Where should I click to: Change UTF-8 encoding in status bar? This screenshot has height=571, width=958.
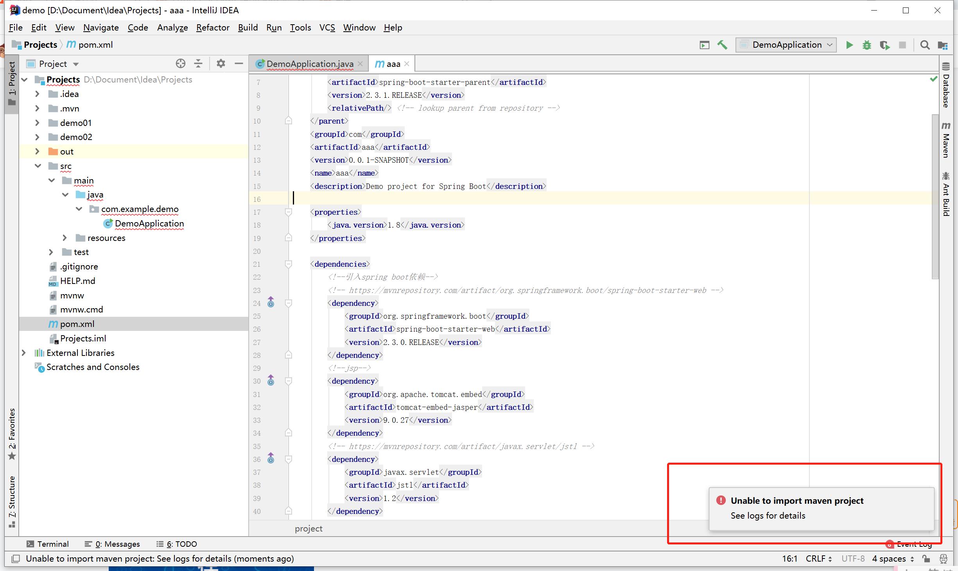pos(853,558)
